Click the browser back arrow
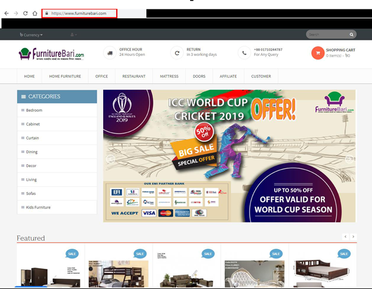372x289 pixels. (x=7, y=13)
